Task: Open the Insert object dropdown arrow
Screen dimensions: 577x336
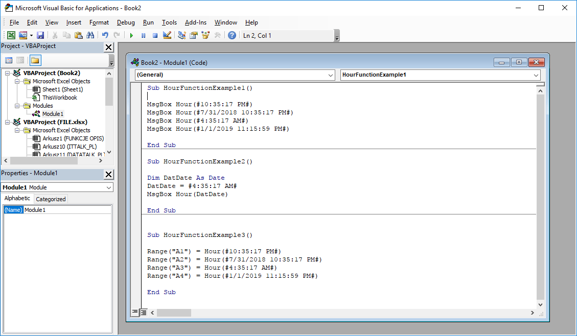Action: tap(31, 35)
